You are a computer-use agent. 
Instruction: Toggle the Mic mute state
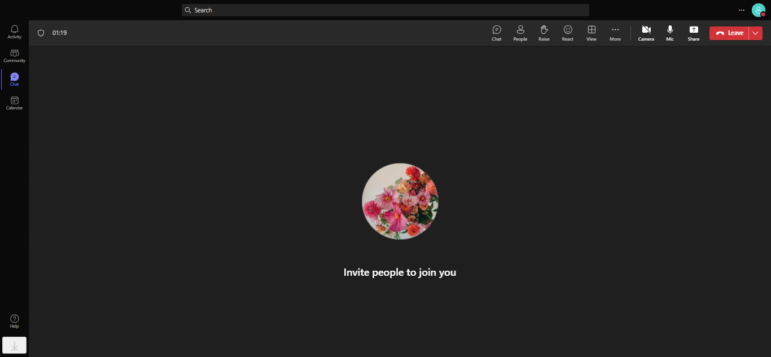(x=670, y=33)
